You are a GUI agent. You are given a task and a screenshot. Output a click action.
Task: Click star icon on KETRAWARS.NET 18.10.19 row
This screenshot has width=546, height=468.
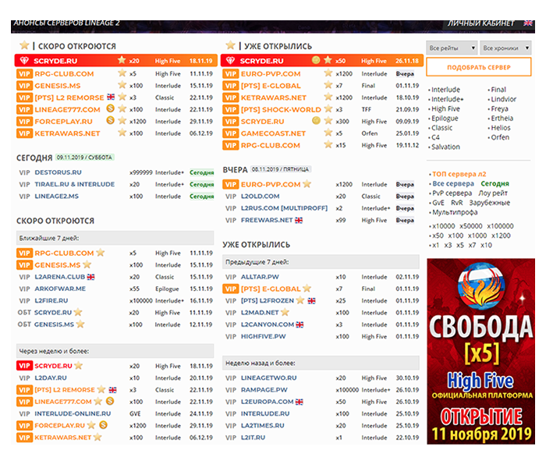click(x=328, y=97)
